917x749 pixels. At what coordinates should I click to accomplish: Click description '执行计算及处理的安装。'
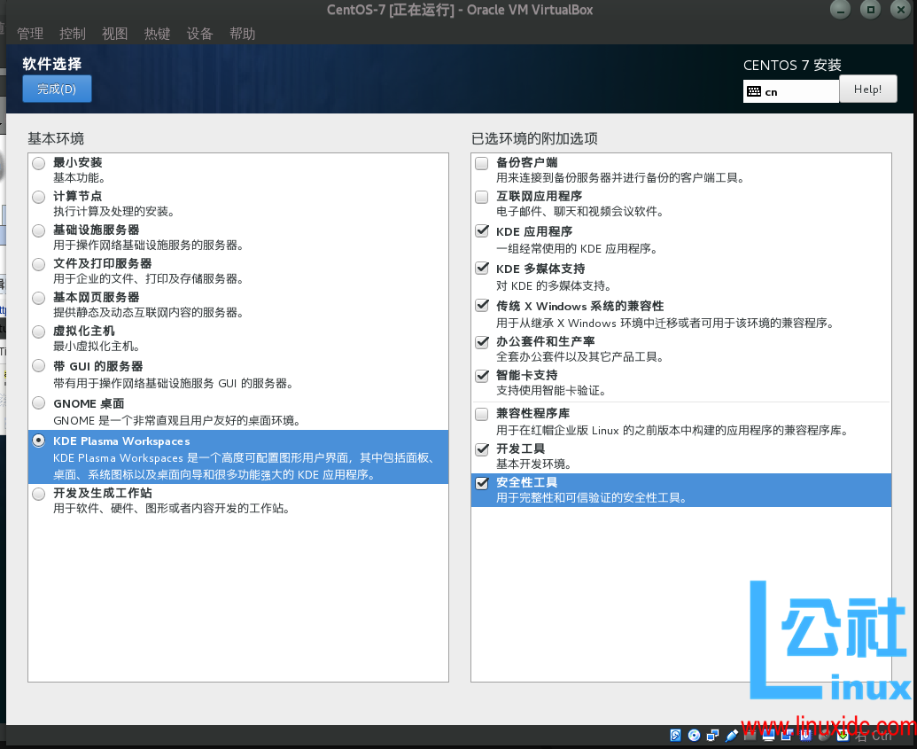tap(114, 211)
